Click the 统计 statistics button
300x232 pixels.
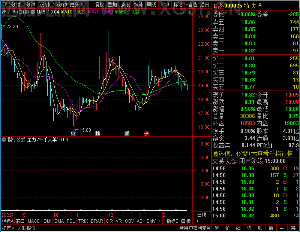point(138,4)
